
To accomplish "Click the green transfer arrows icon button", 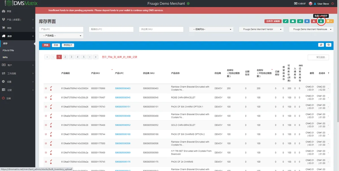I will pos(300,21).
